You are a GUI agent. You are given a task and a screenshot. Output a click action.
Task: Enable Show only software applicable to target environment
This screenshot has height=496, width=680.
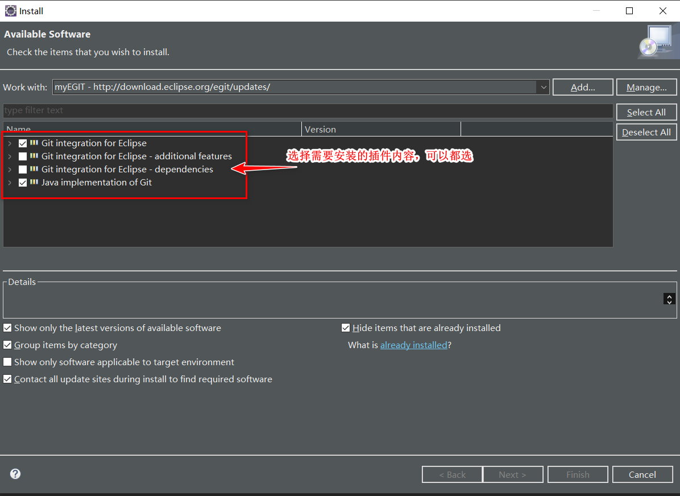pos(7,361)
